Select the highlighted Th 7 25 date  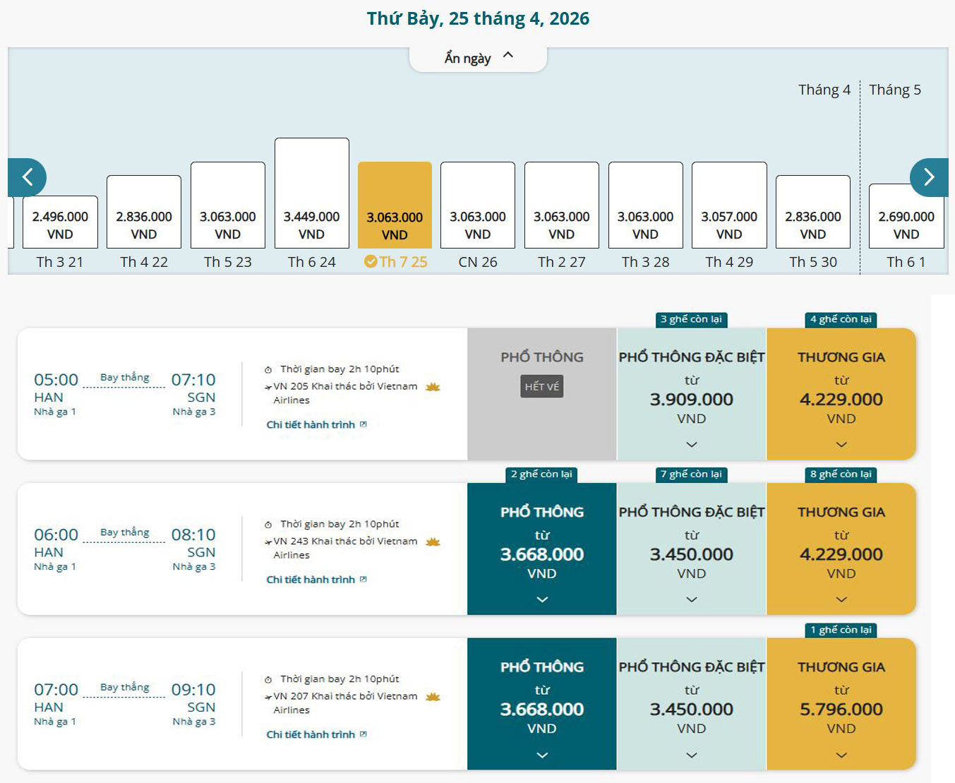tap(395, 205)
